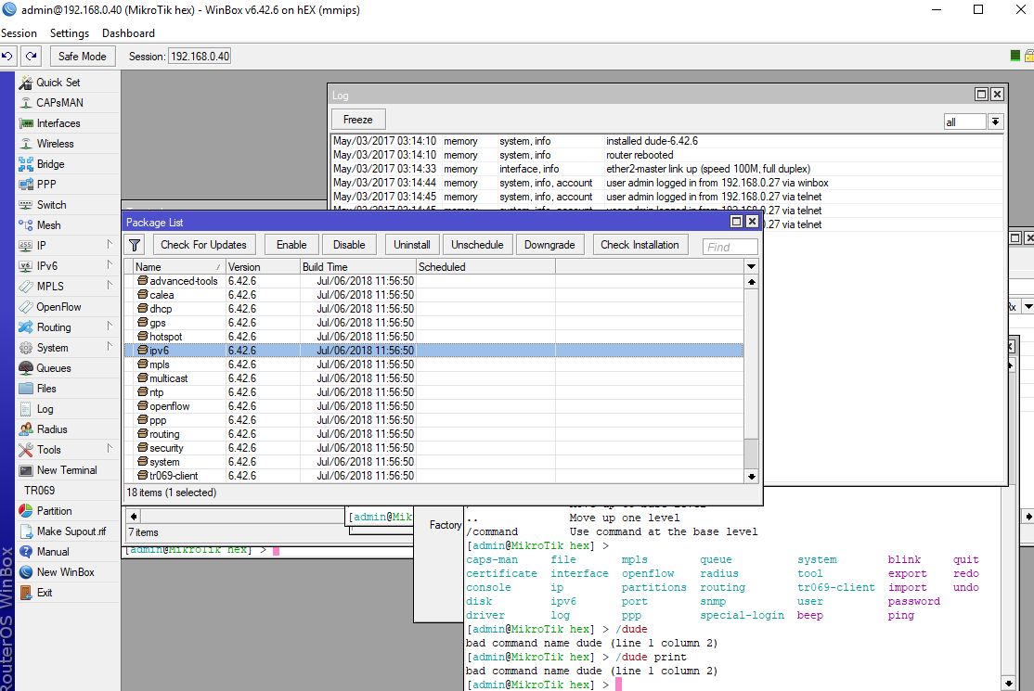Click the Find field in Package List
Viewport: 1034px width, 691px height.
pos(730,247)
